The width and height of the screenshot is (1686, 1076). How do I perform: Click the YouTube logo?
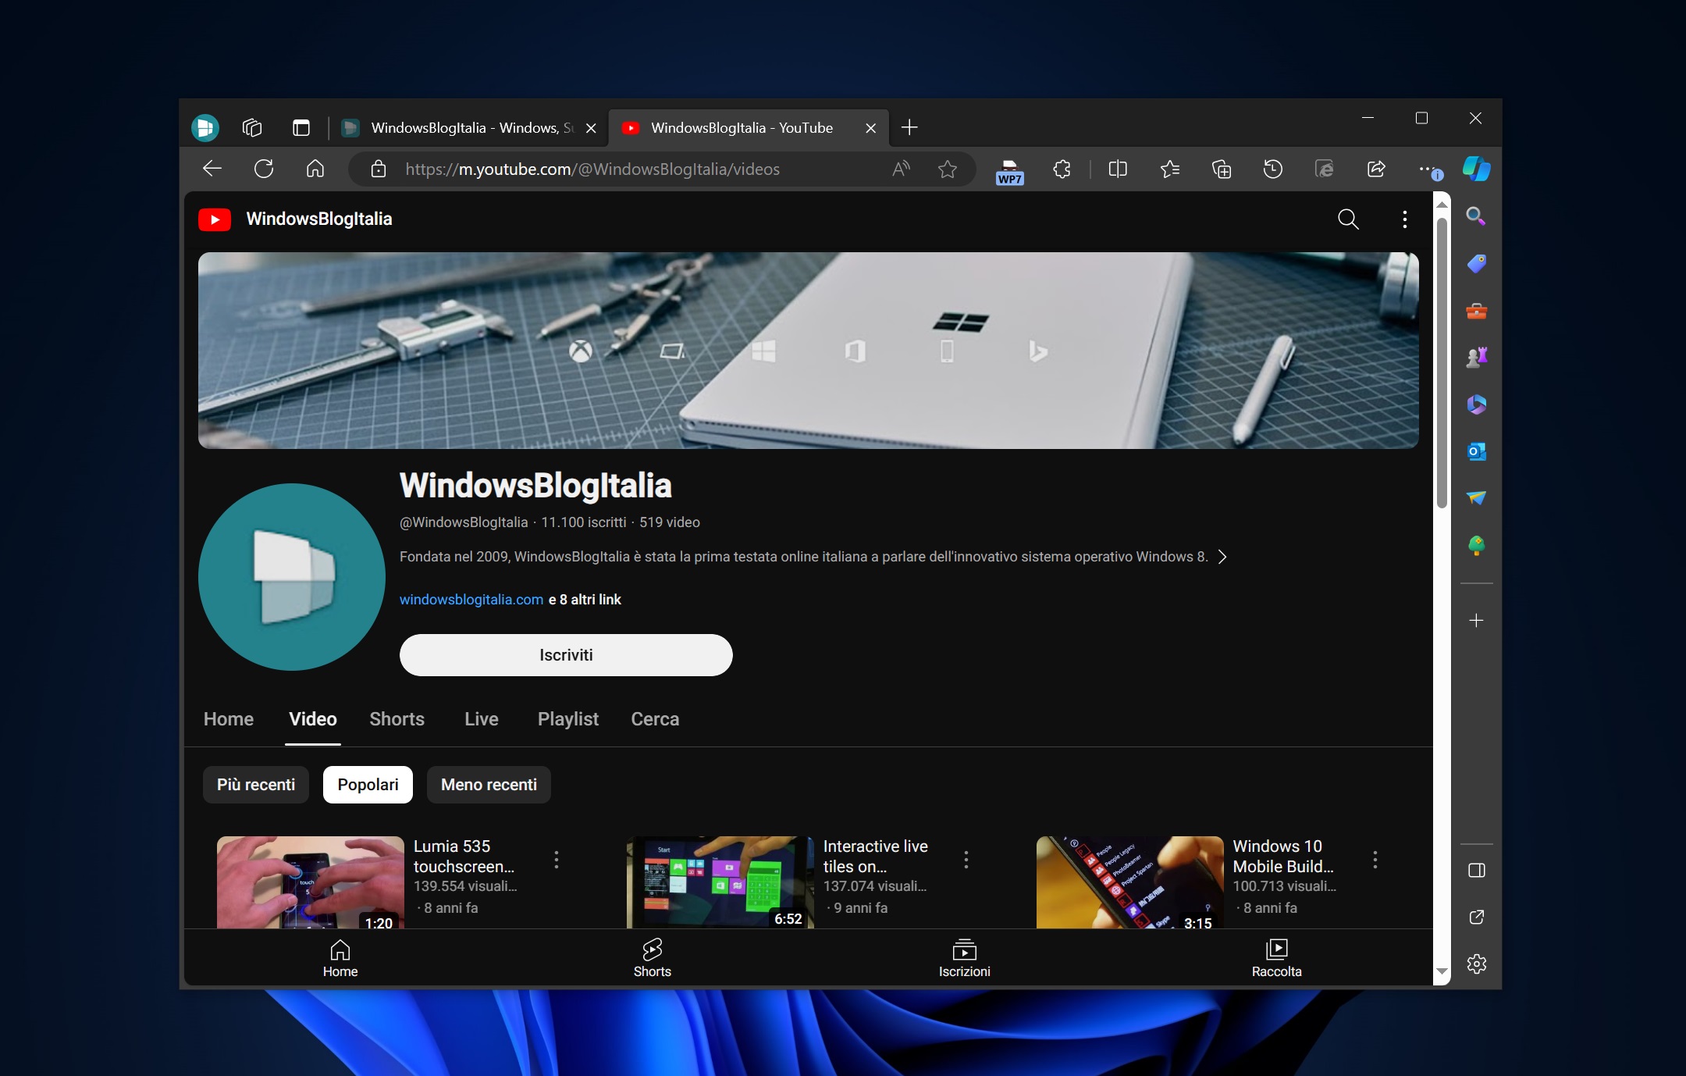215,219
